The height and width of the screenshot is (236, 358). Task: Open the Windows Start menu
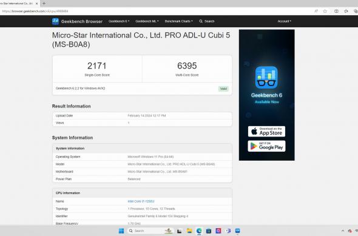tap(121, 231)
